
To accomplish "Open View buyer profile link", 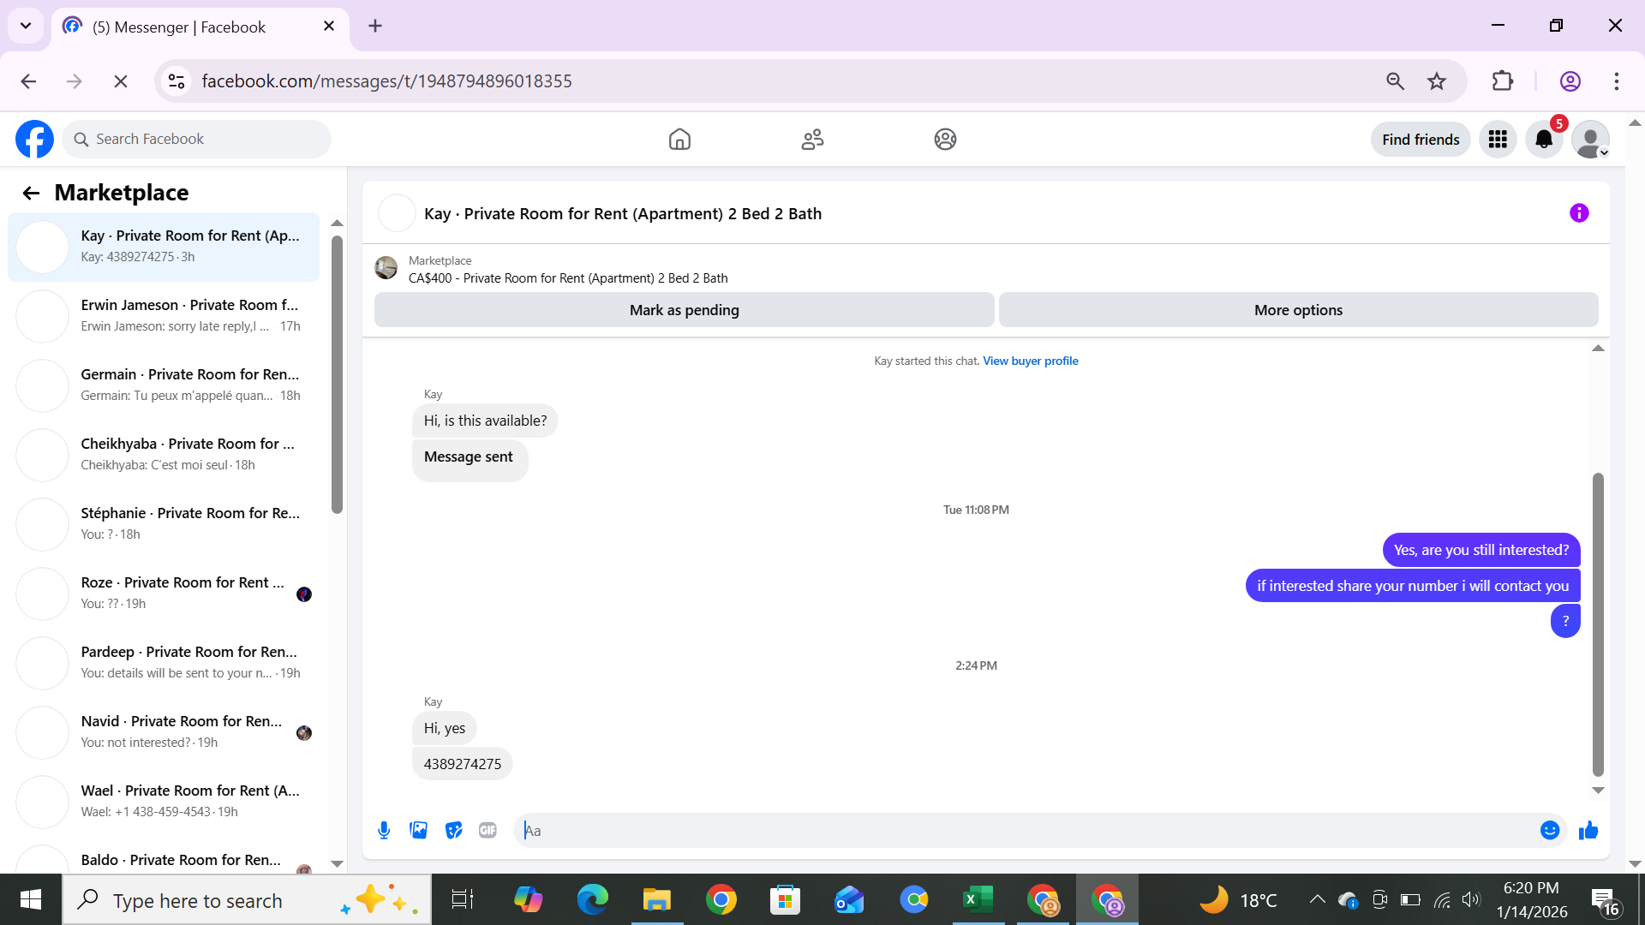I will click(1030, 361).
